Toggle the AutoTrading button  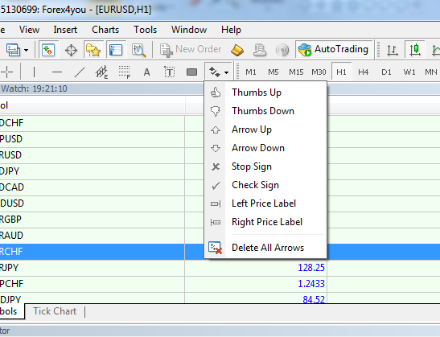tap(333, 50)
